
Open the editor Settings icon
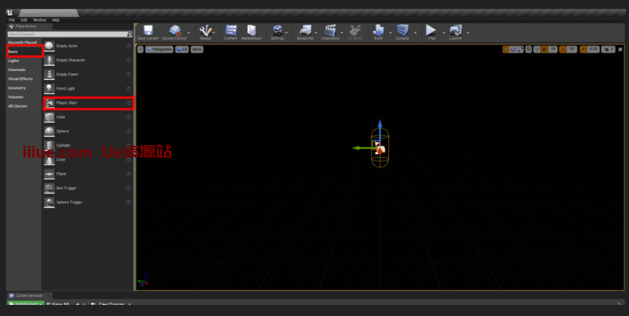(278, 31)
